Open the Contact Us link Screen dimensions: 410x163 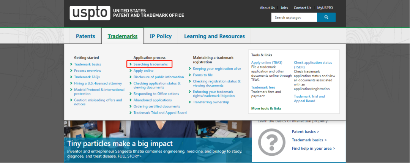[302, 8]
